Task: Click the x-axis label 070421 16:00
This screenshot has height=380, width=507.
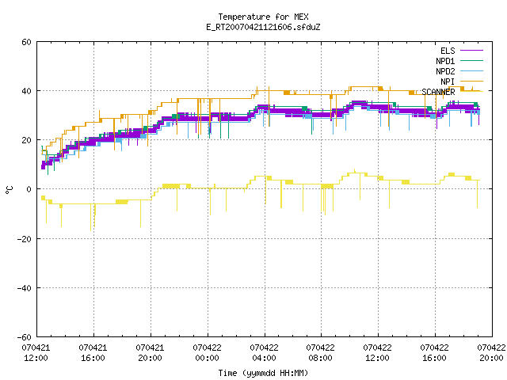Action: 93,353
